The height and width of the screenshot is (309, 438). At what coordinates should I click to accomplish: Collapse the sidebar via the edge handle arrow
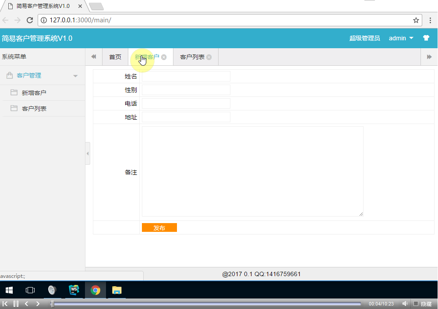tap(88, 153)
